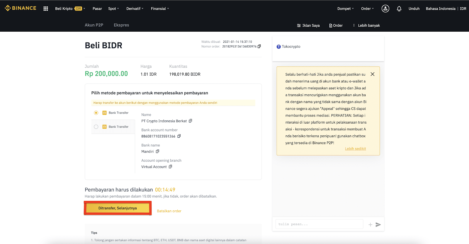Expand the Finansial dropdown menu

click(x=160, y=8)
